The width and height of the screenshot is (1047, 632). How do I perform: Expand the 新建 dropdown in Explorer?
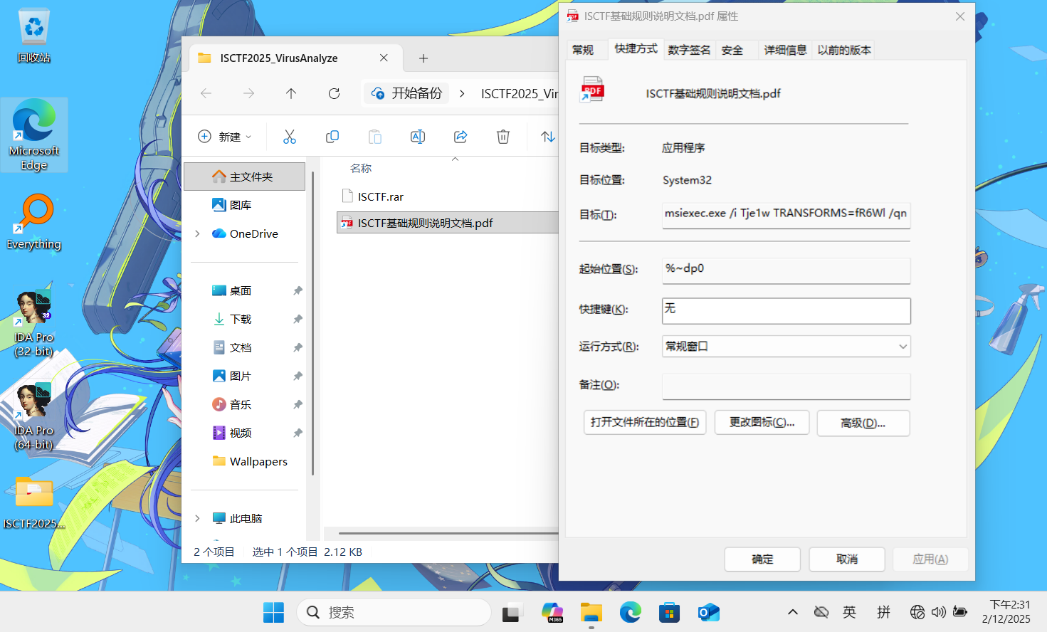224,137
